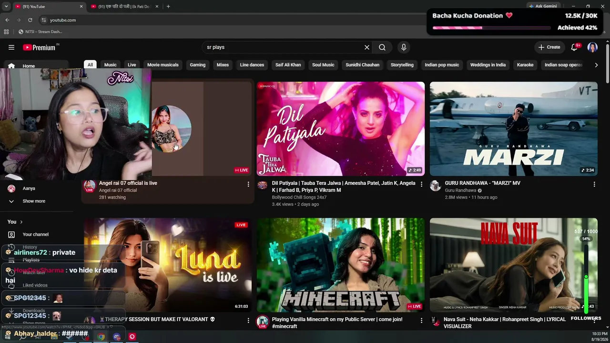Open a new browser tab
The width and height of the screenshot is (610, 343).
[168, 6]
